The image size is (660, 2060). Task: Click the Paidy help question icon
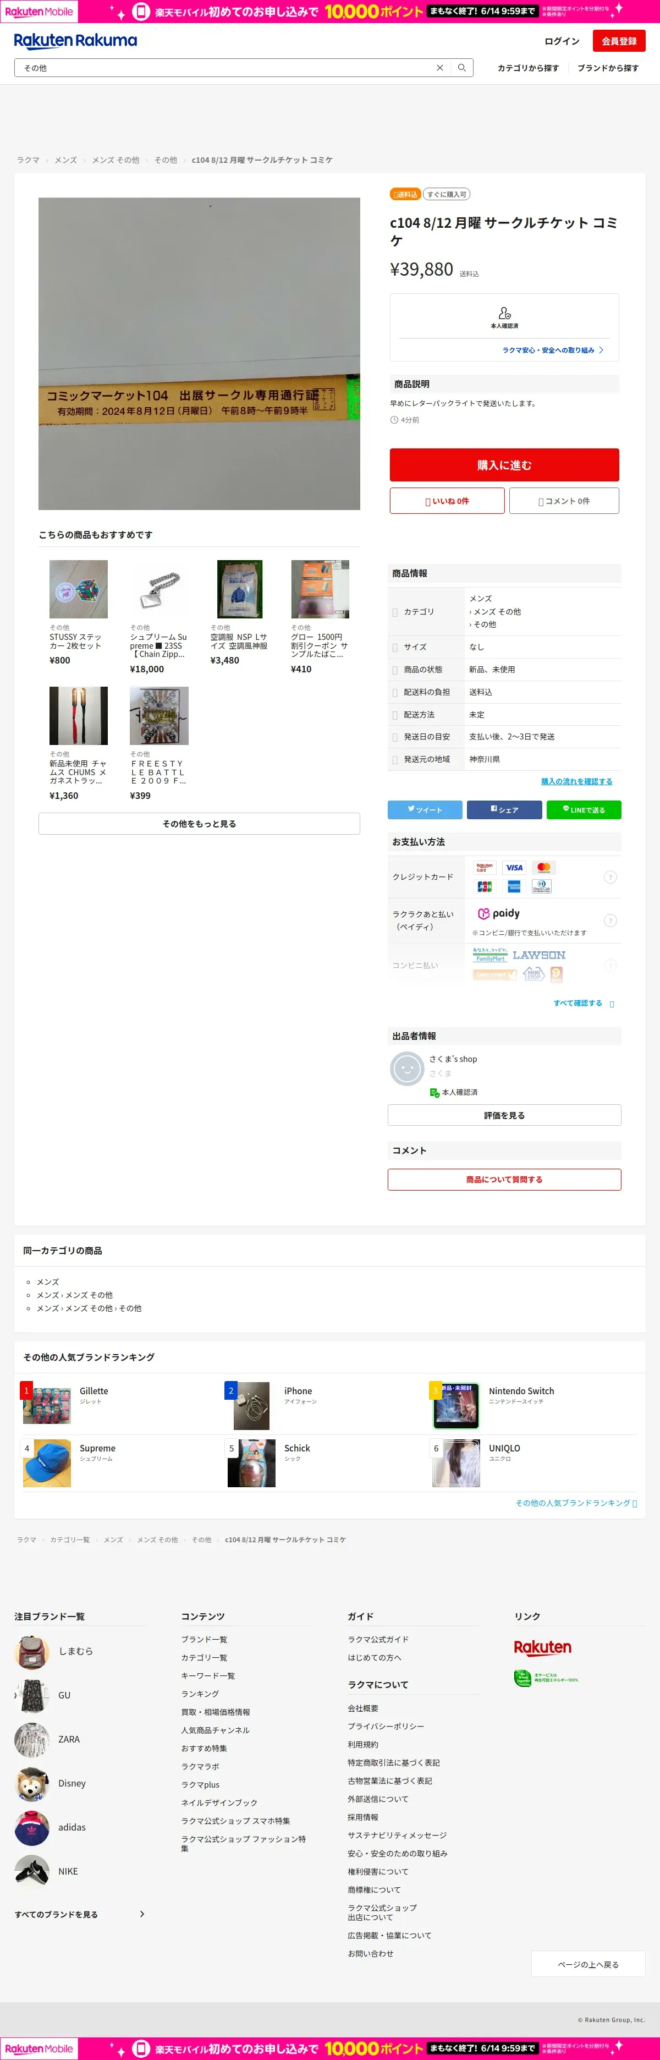[610, 921]
